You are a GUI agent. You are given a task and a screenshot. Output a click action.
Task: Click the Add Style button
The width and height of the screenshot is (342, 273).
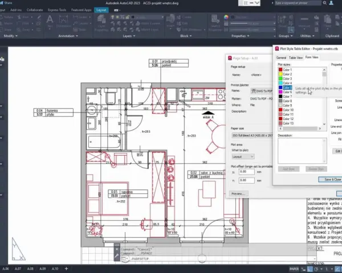(x=288, y=169)
